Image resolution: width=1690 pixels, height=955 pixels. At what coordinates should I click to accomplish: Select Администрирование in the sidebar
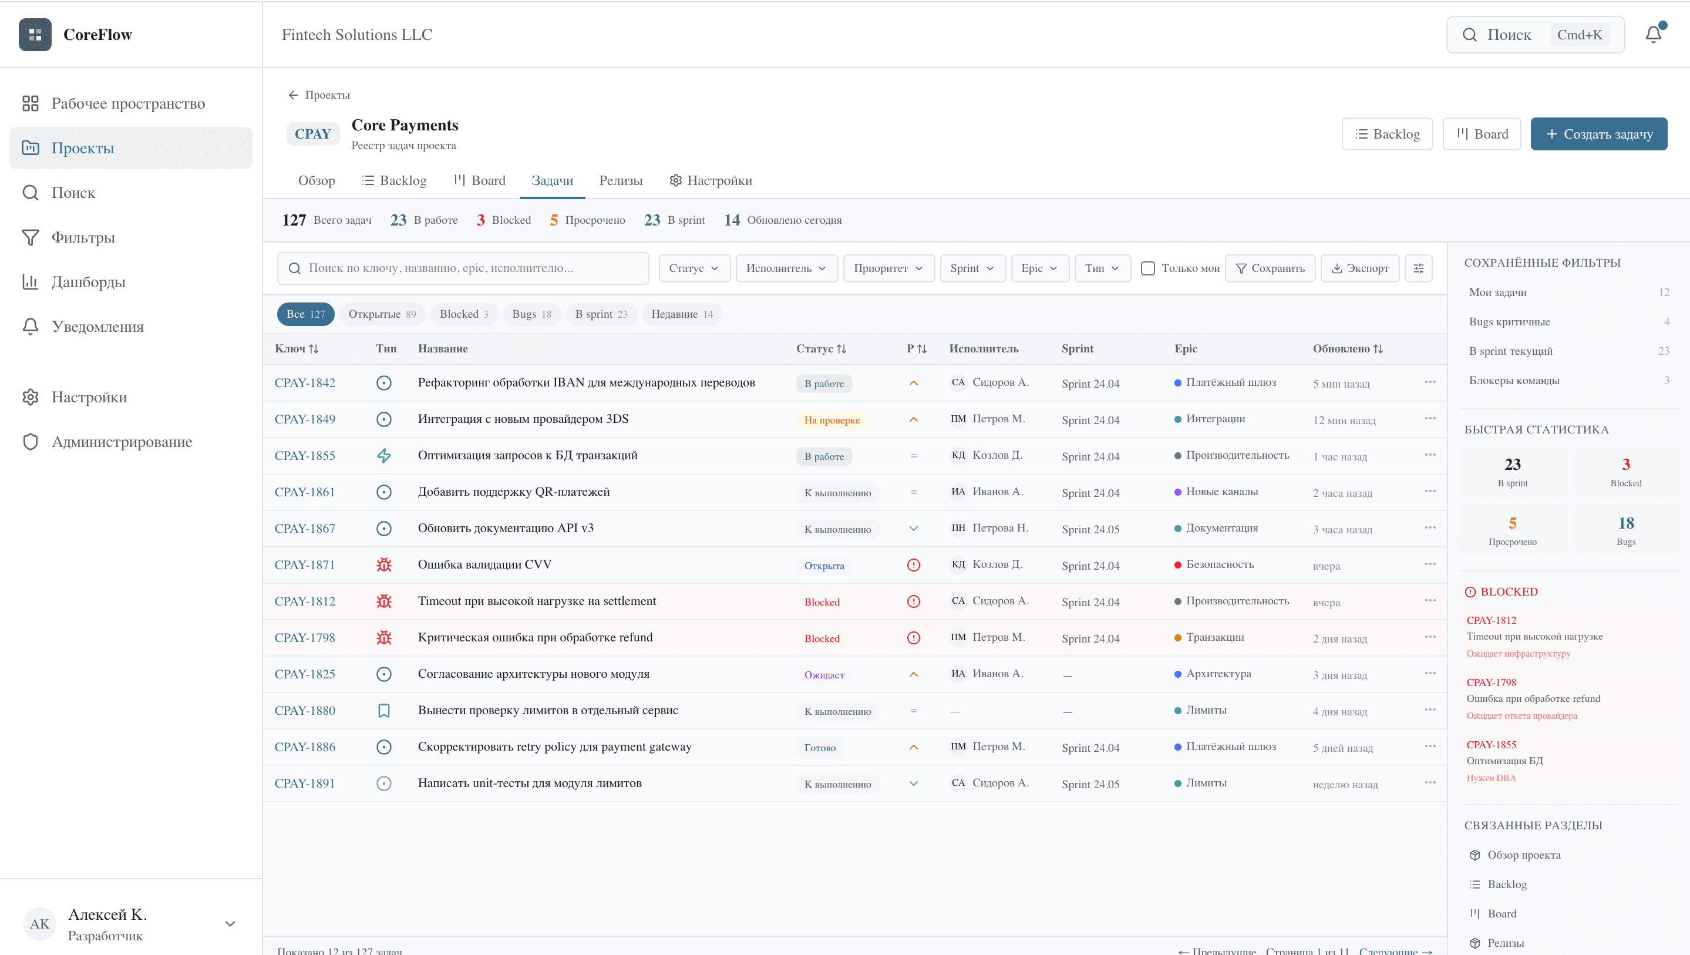tap(122, 441)
